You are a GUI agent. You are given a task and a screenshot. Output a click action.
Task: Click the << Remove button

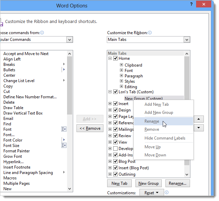(x=90, y=128)
